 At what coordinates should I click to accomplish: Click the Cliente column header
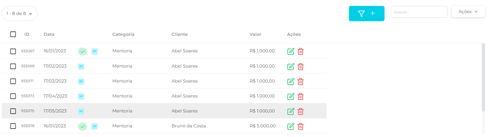[x=179, y=34]
